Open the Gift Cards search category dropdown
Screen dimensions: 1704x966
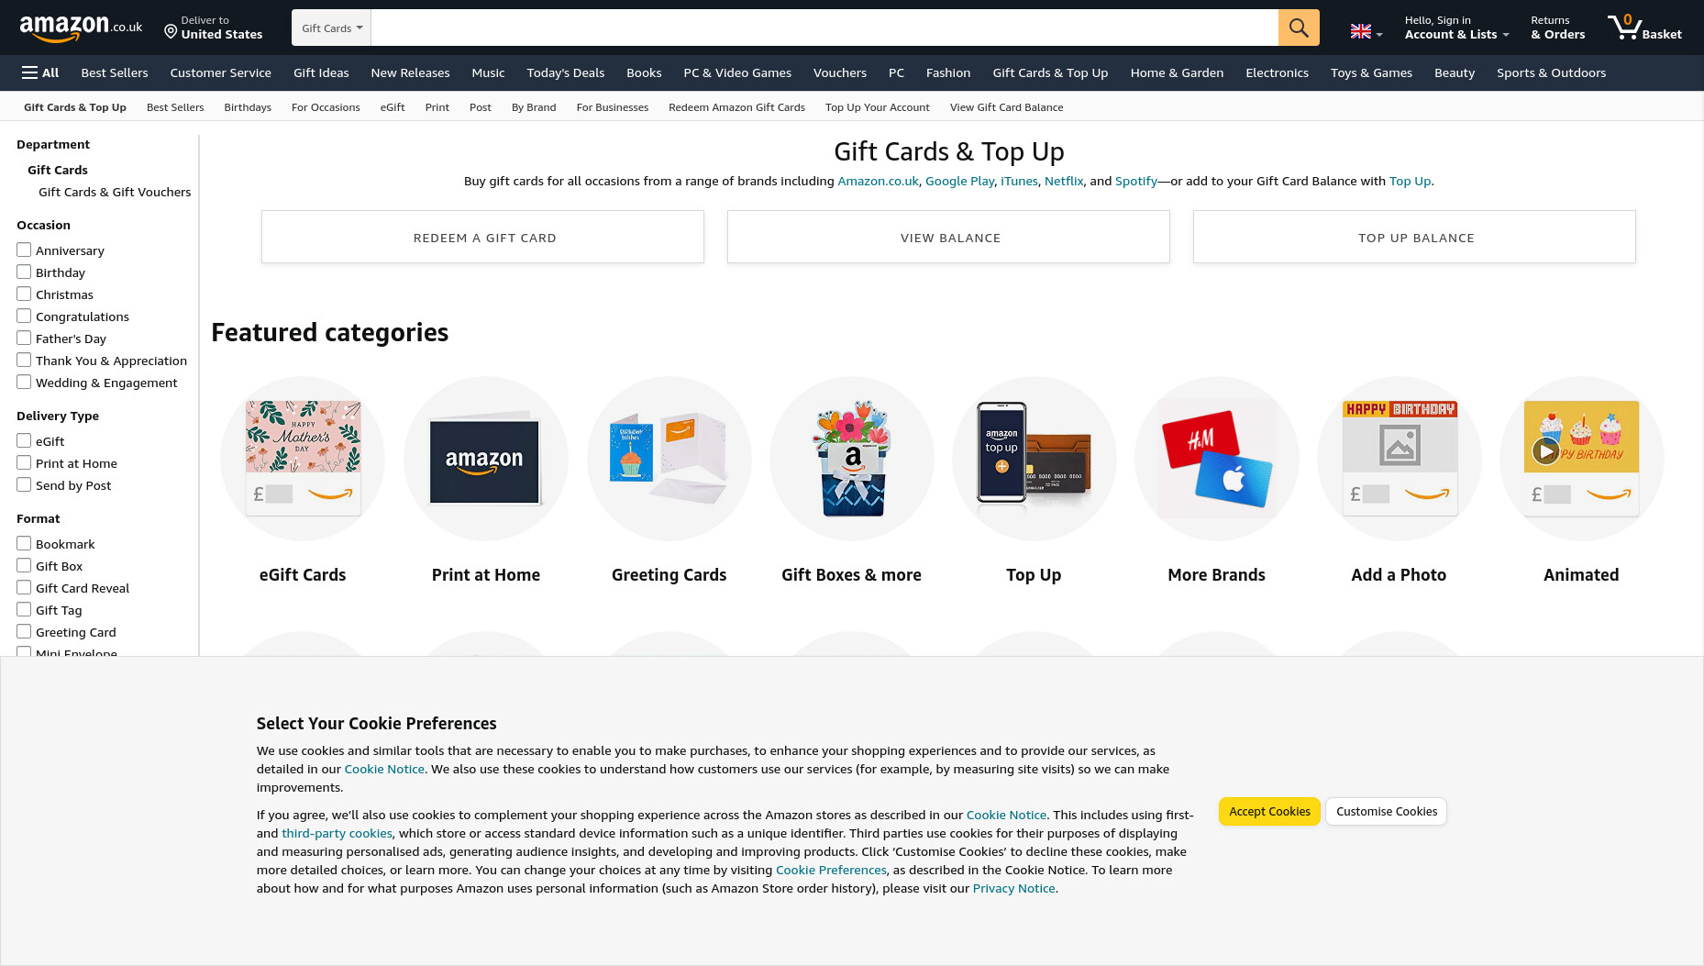coord(331,28)
